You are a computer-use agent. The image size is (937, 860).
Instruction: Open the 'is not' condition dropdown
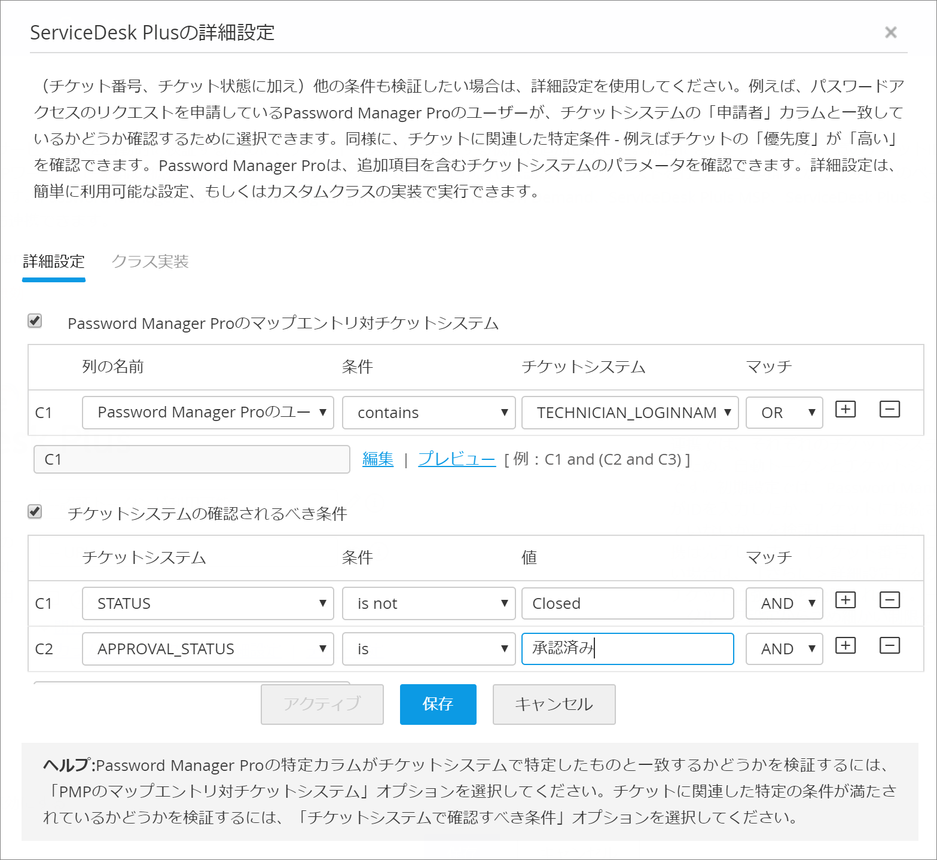428,603
